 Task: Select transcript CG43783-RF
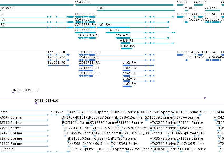tap(122, 22)
